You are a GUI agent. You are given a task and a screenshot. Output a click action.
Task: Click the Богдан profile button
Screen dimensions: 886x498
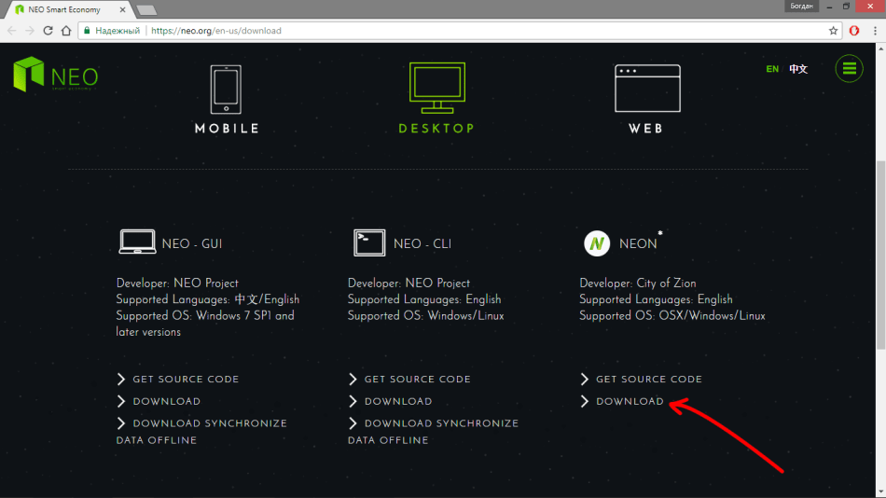pos(801,7)
